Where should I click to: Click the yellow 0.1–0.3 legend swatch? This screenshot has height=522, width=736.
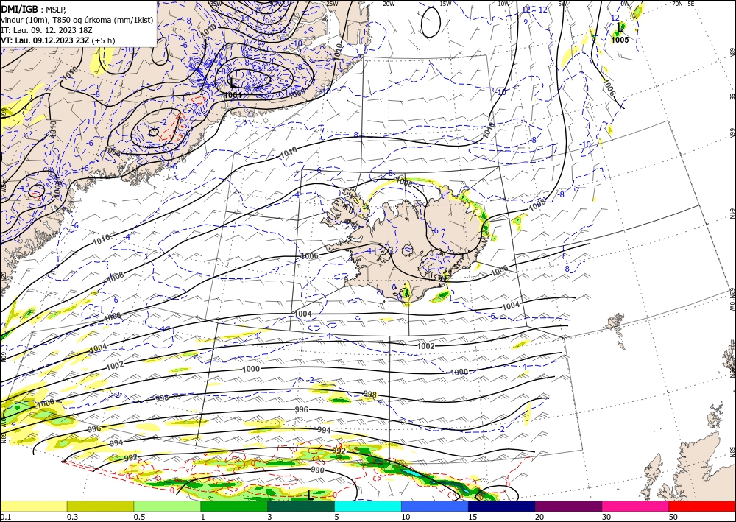(x=33, y=506)
